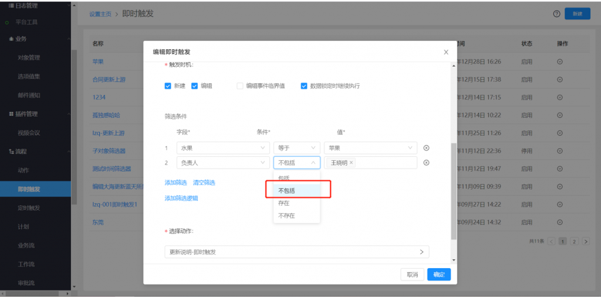The image size is (601, 298).
Task: Remove the 王晓明 tag from value field
Action: click(352, 163)
